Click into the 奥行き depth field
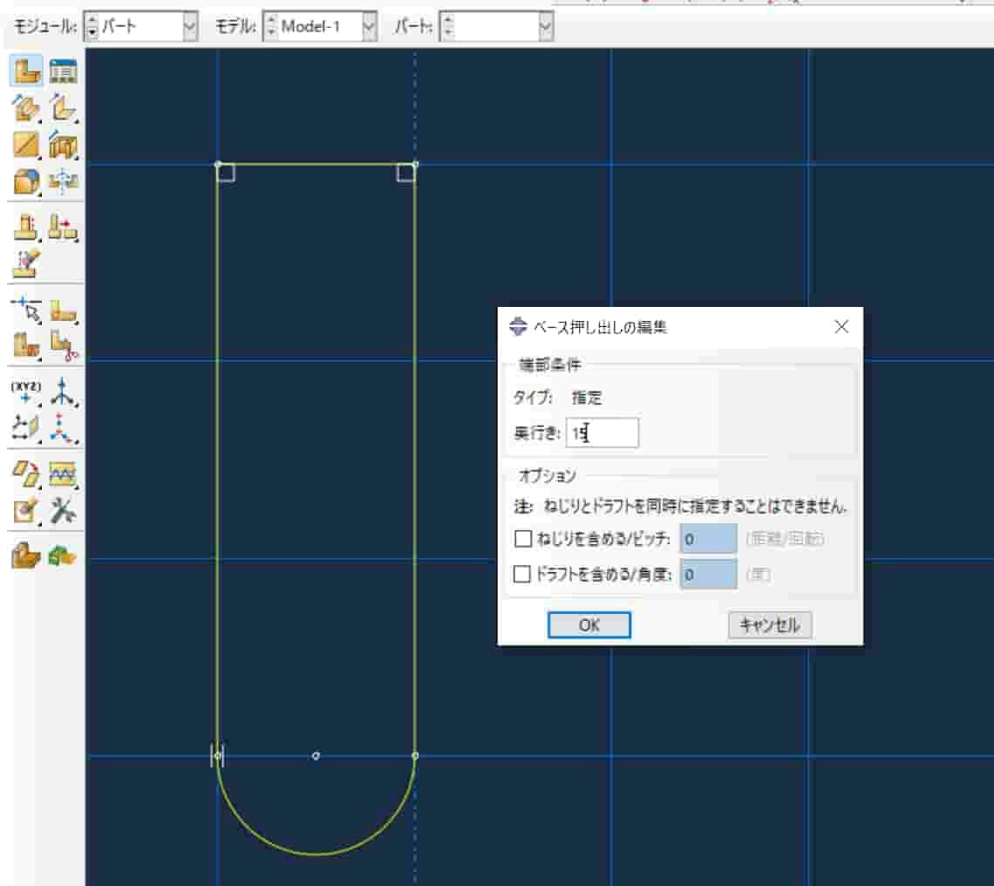Screen dimensions: 994x886 click(x=603, y=433)
